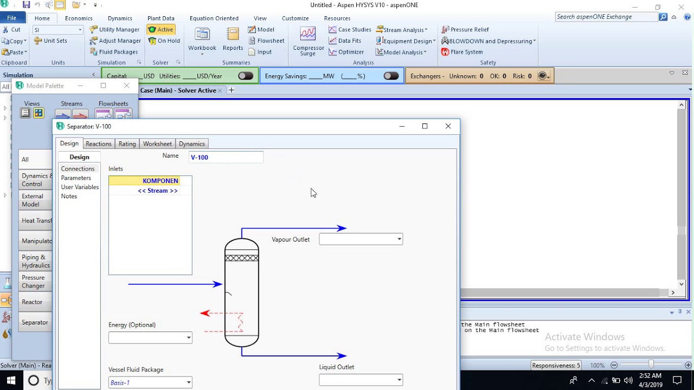Open the Exchangers status dropdown button
Viewport: 694px width, 390px height.
pyautogui.click(x=544, y=76)
